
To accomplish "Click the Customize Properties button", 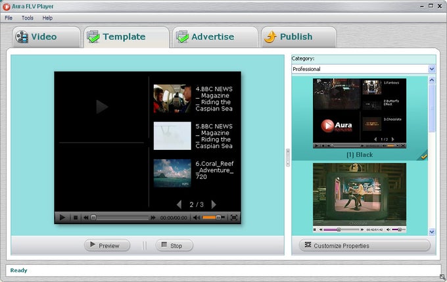I will [x=364, y=246].
